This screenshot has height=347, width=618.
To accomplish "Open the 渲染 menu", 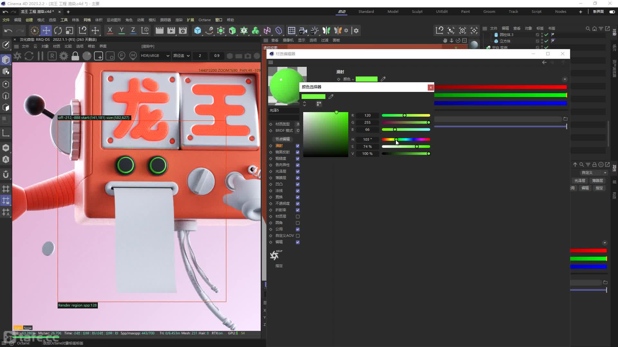I will [179, 20].
